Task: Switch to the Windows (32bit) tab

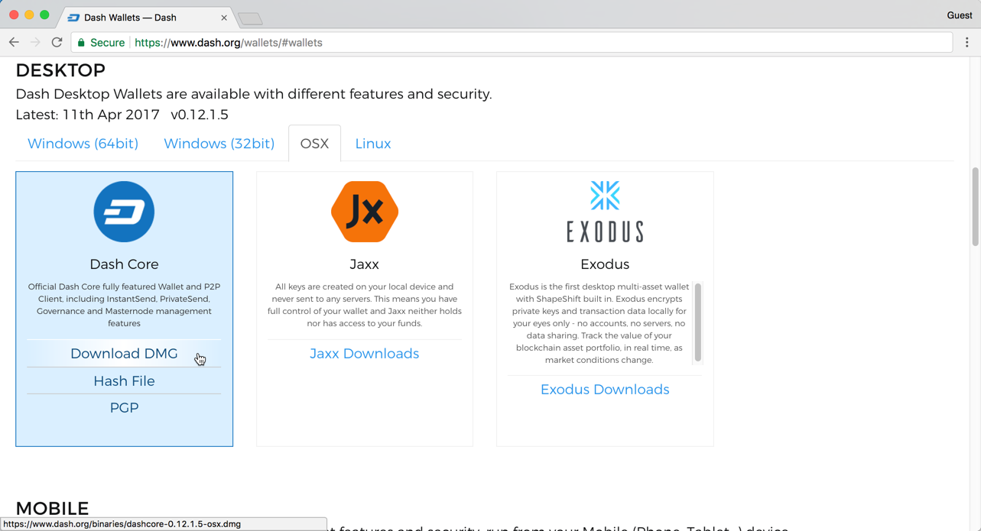Action: [219, 144]
